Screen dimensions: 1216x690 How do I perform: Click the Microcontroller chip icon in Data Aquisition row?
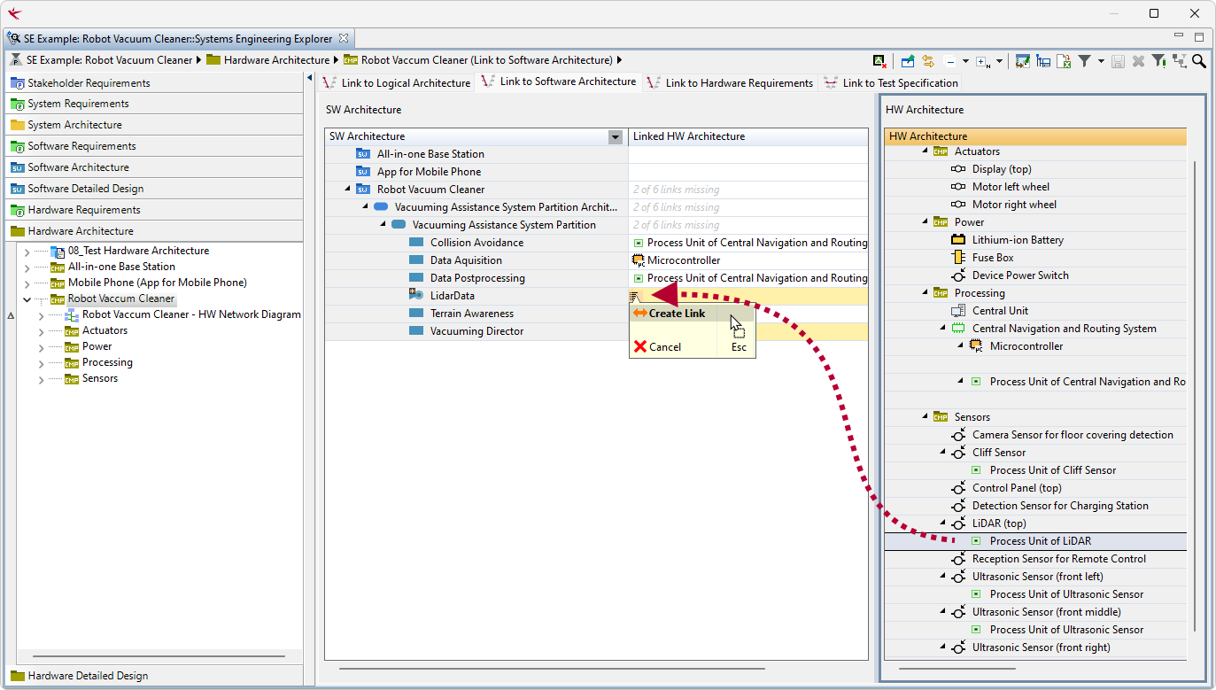click(638, 260)
